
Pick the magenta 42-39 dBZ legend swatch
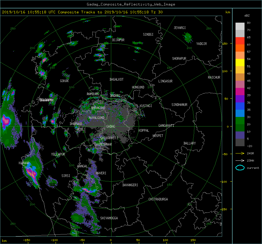click(x=240, y=91)
